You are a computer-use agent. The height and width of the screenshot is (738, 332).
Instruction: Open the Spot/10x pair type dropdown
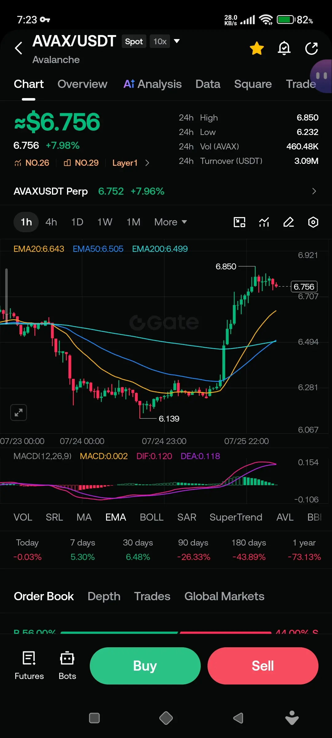[177, 41]
